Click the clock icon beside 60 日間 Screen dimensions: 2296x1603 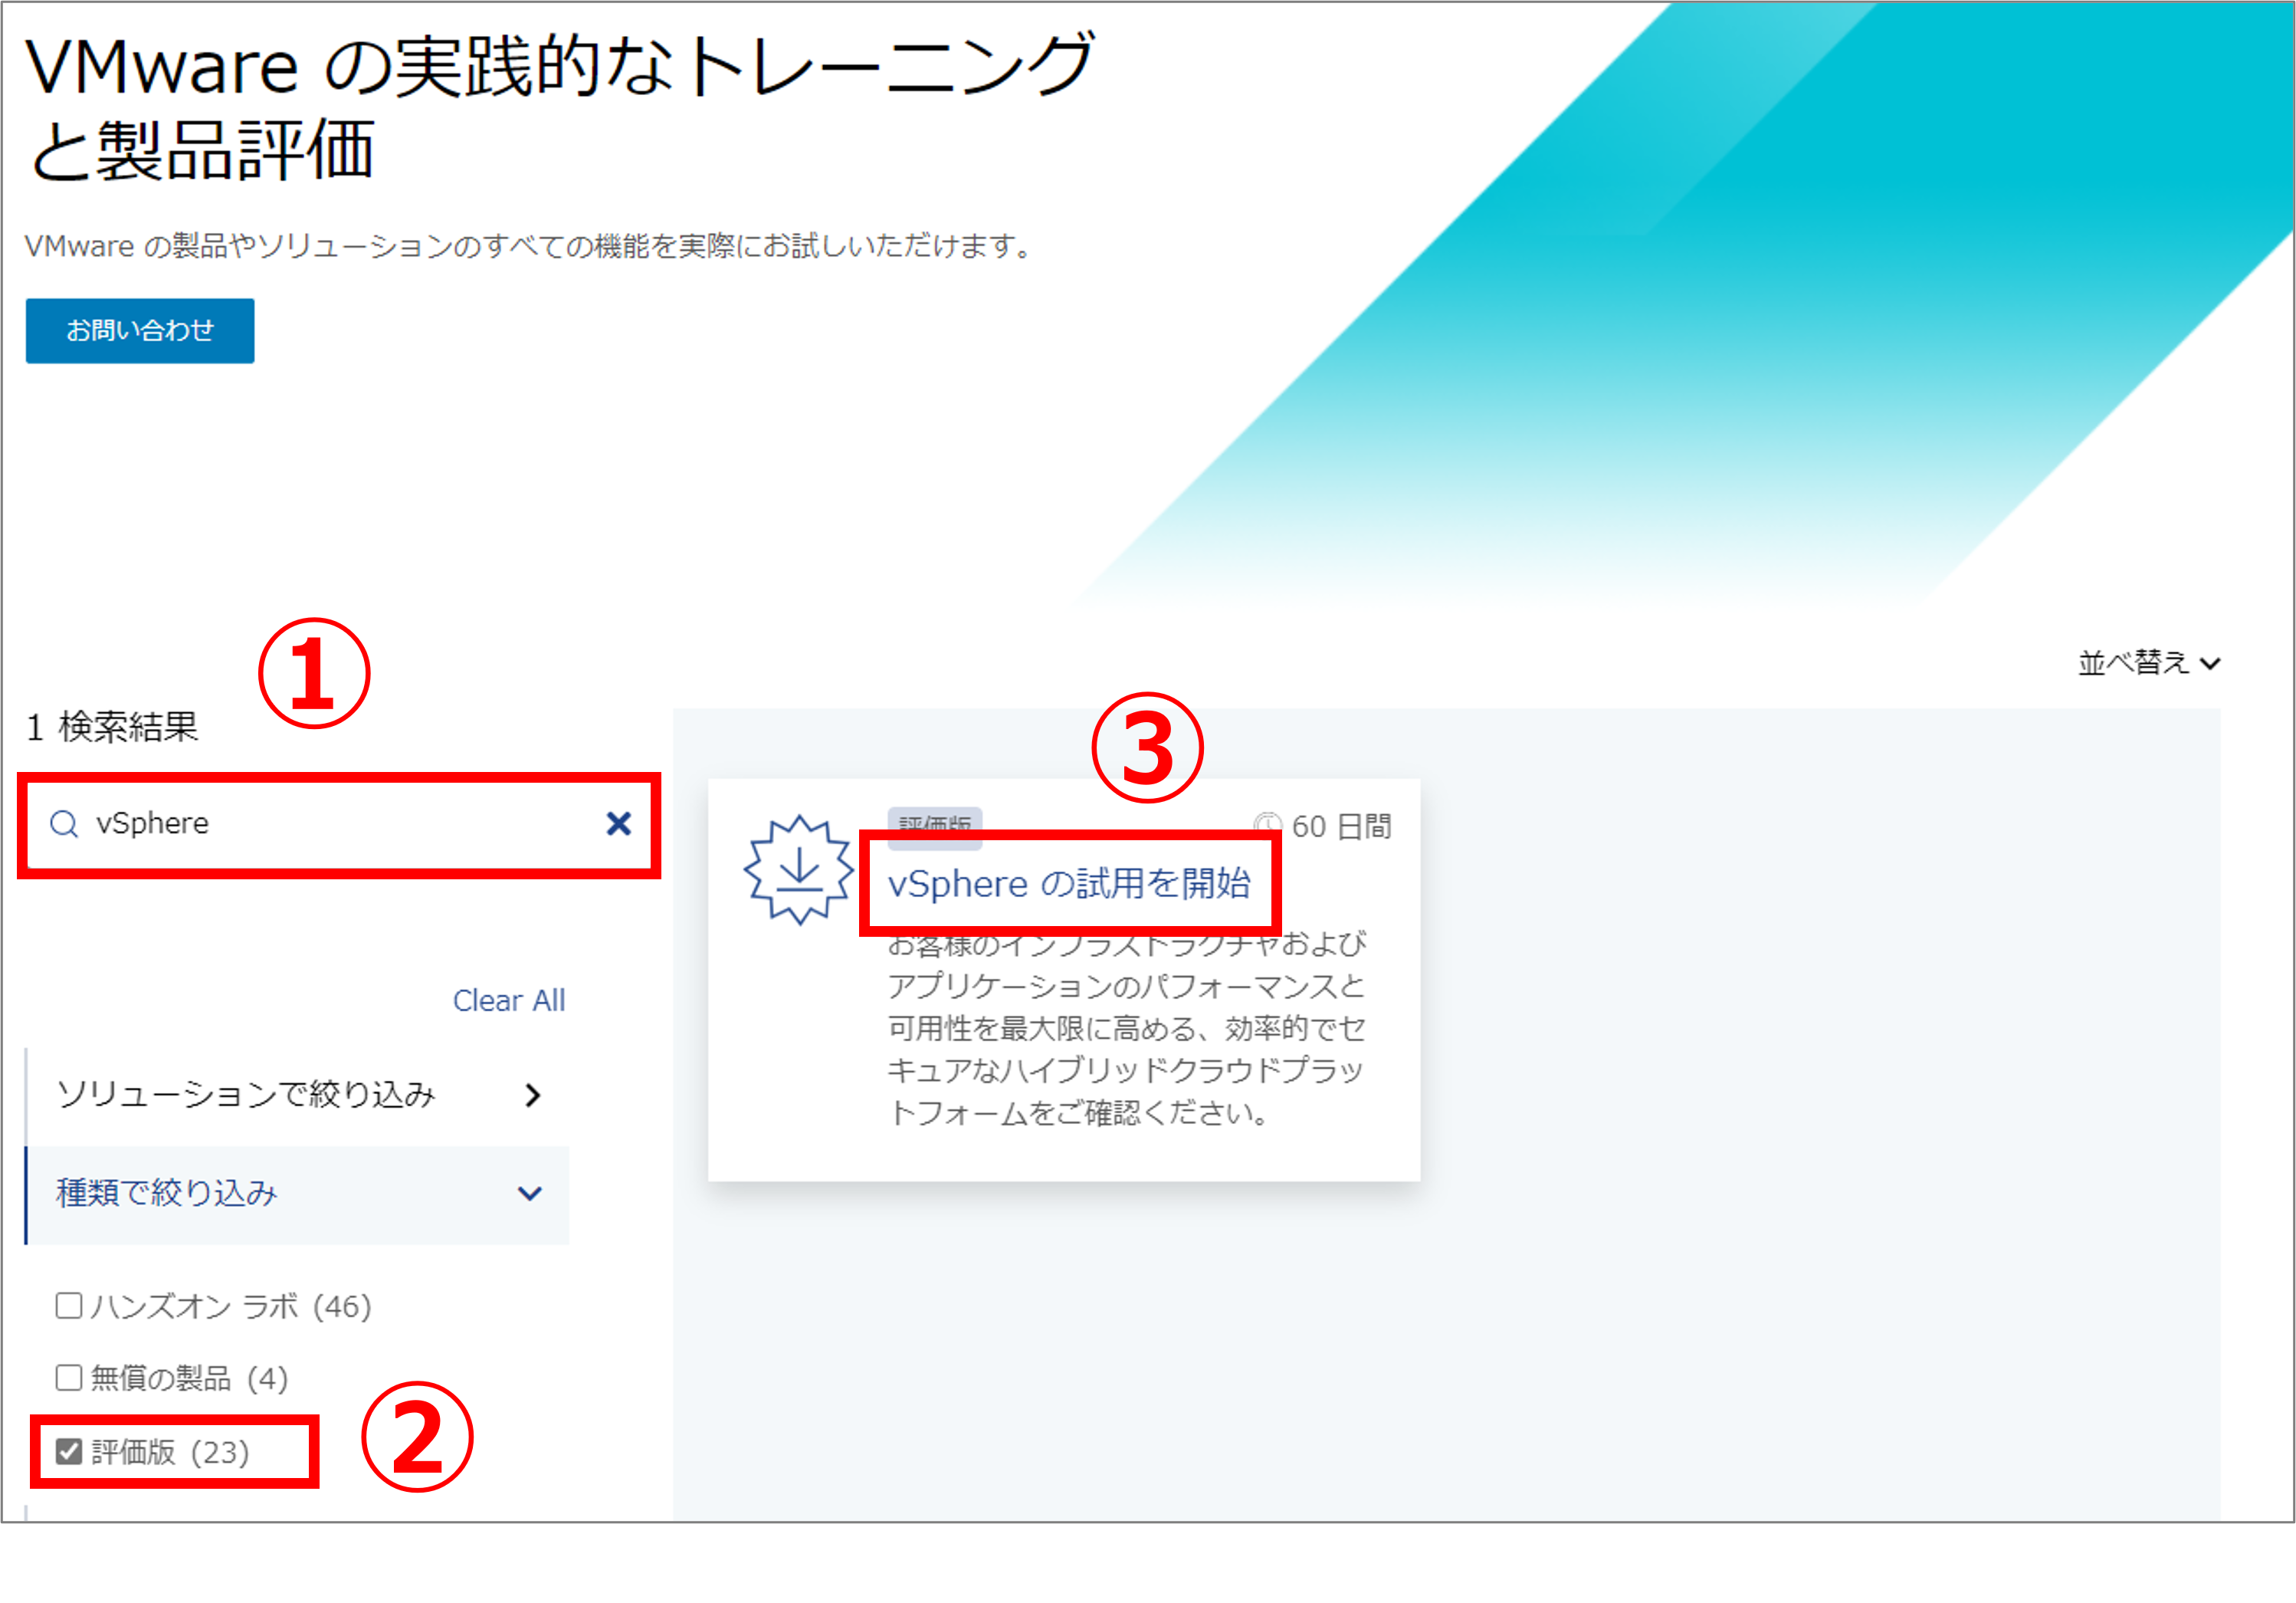(x=1267, y=826)
